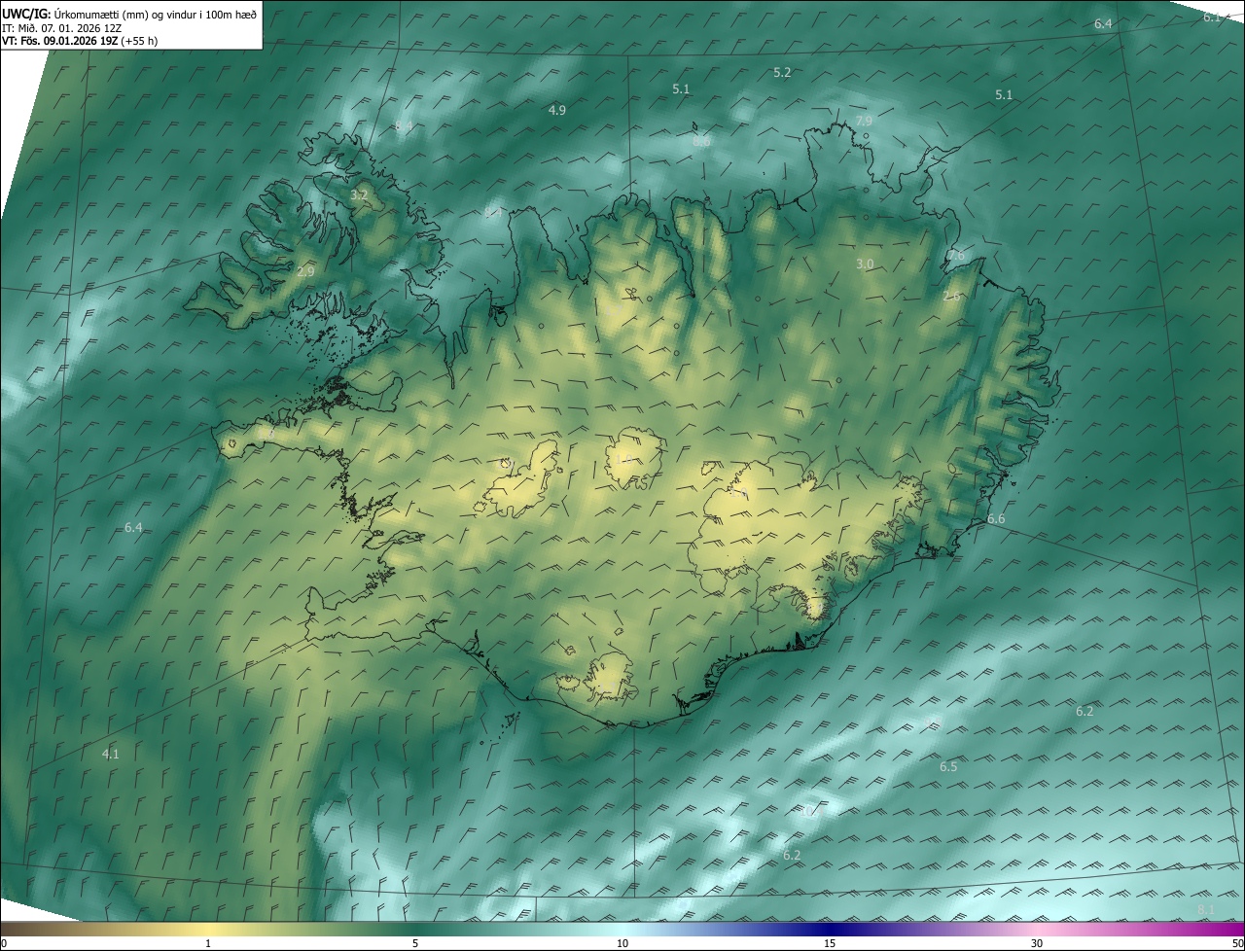The image size is (1245, 951).
Task: Click the 7.9 value label on the map
Action: coord(864,121)
